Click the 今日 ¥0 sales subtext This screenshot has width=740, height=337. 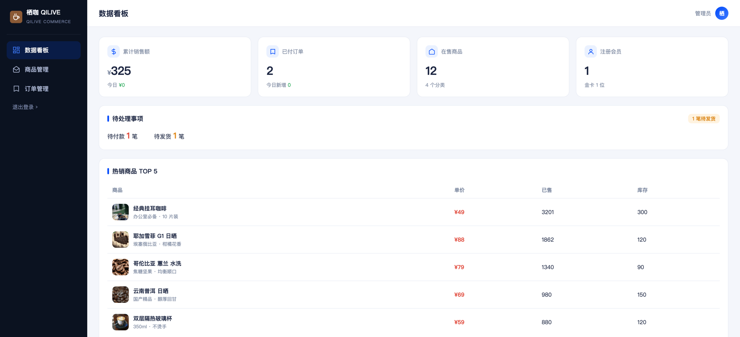[x=116, y=85]
